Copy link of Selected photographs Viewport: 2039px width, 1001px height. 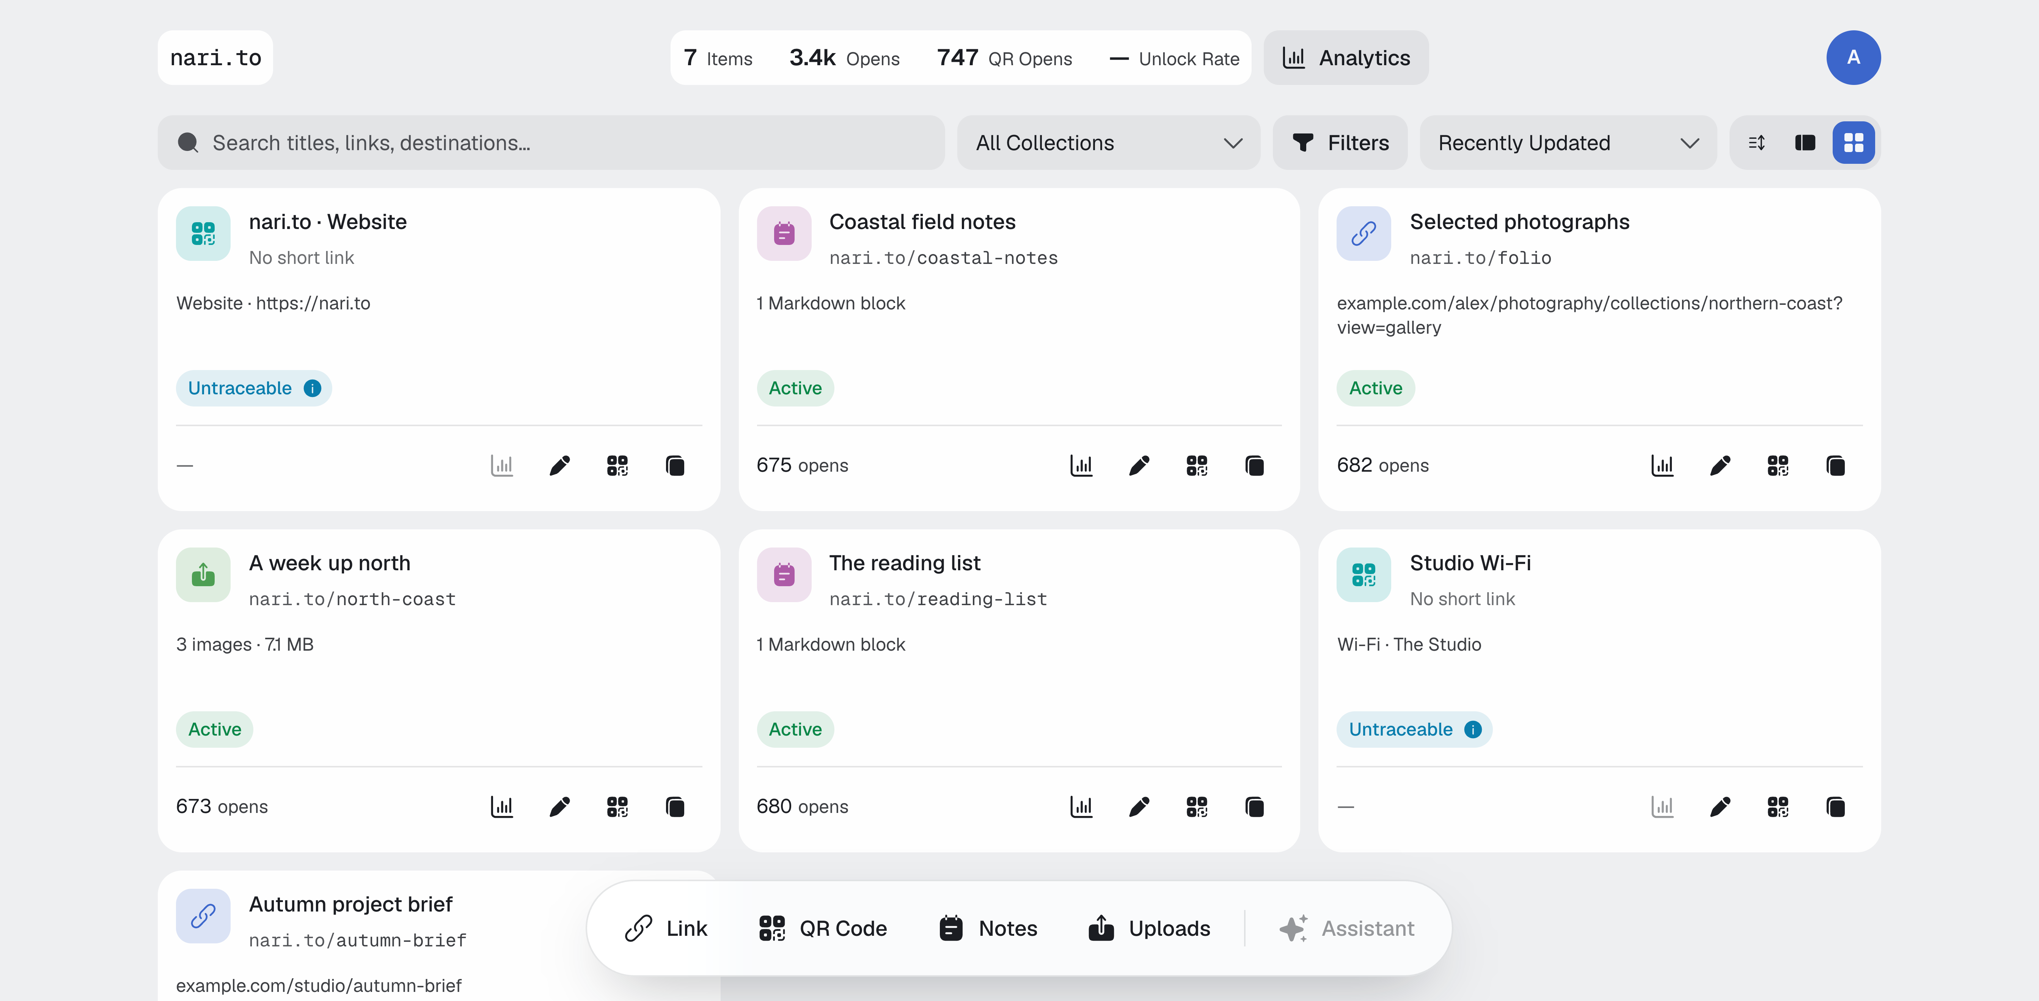click(x=1836, y=465)
